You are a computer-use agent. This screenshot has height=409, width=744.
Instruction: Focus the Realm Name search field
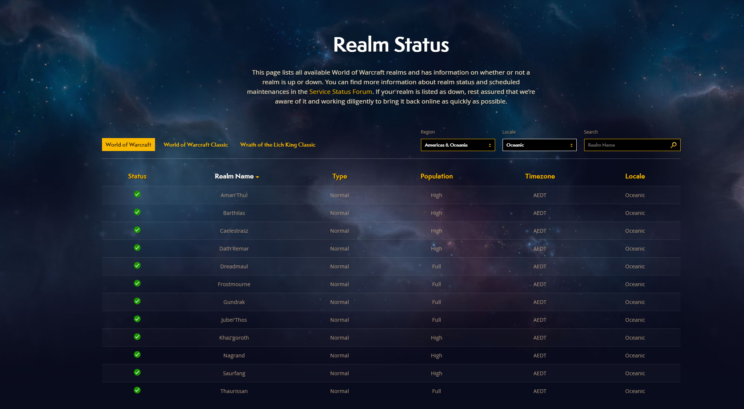[627, 145]
